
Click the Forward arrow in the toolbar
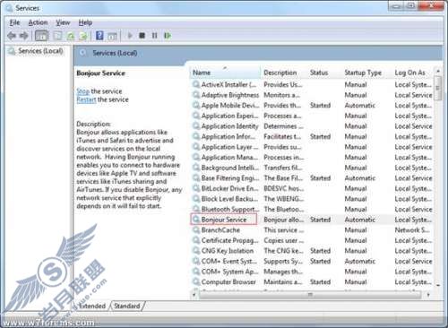[24, 36]
